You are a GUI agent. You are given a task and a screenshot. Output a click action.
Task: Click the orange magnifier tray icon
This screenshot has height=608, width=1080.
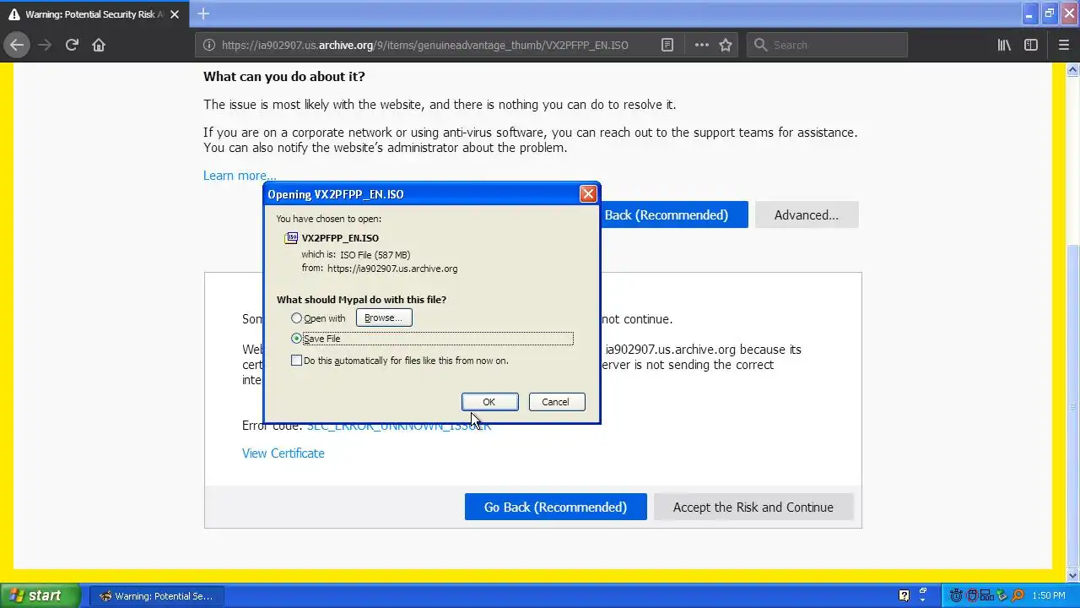pyautogui.click(x=1018, y=595)
